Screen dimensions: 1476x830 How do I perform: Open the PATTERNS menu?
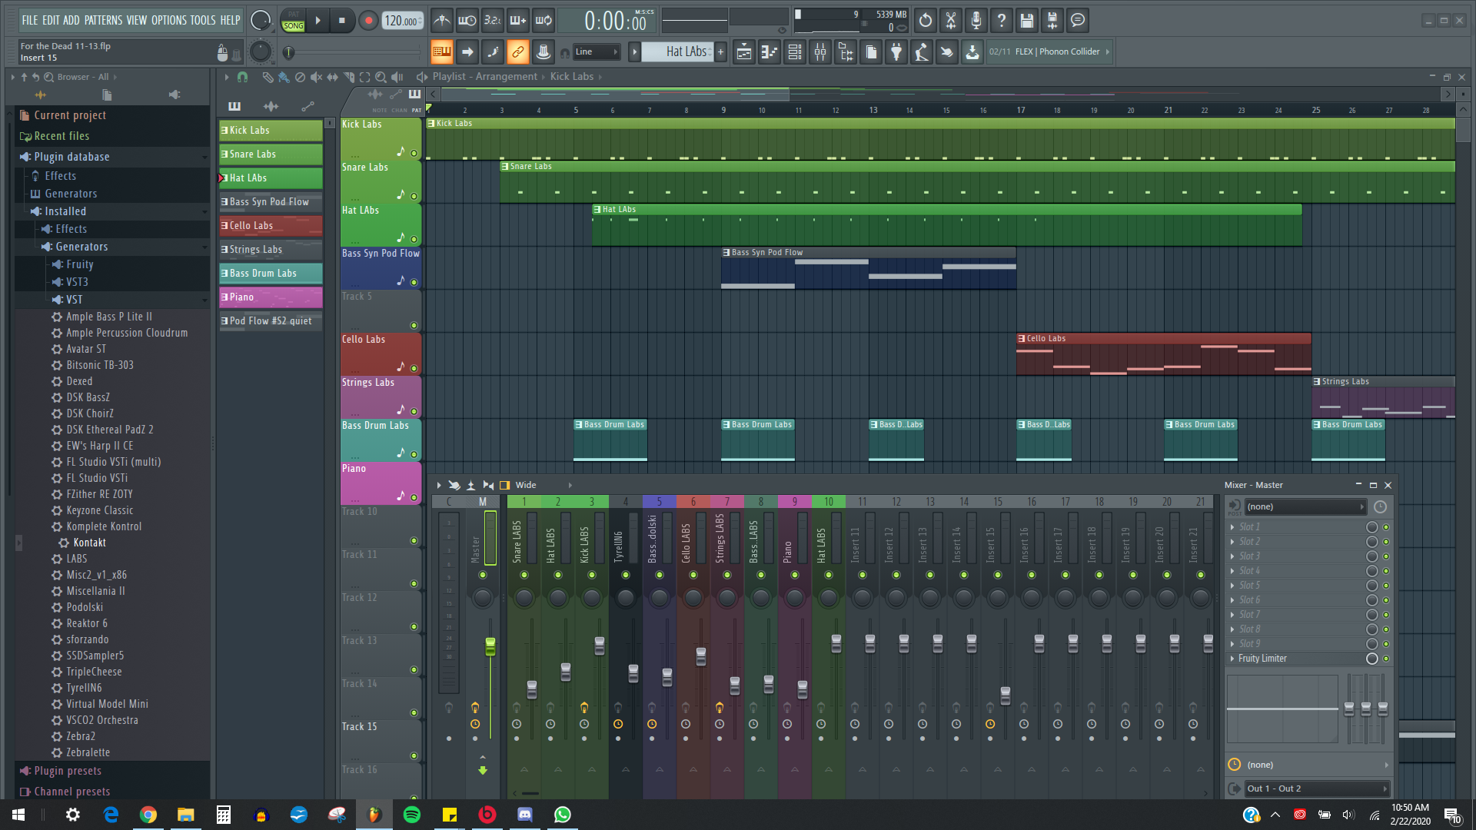103,20
